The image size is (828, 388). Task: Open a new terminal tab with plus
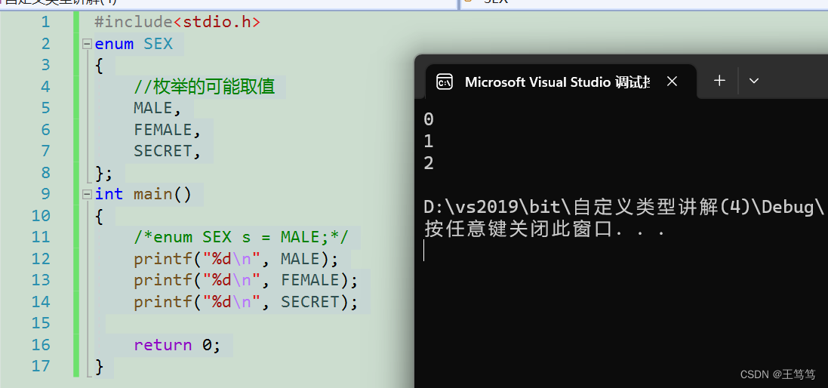719,81
